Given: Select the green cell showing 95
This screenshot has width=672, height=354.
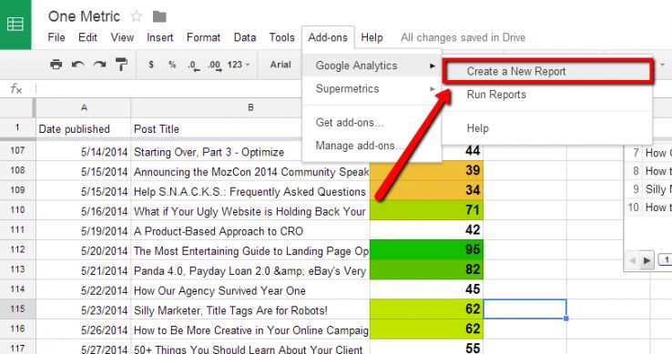Looking at the screenshot, I should [x=426, y=249].
